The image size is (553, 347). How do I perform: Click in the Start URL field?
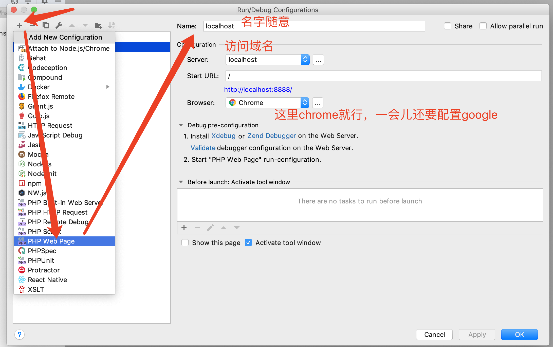coord(383,76)
